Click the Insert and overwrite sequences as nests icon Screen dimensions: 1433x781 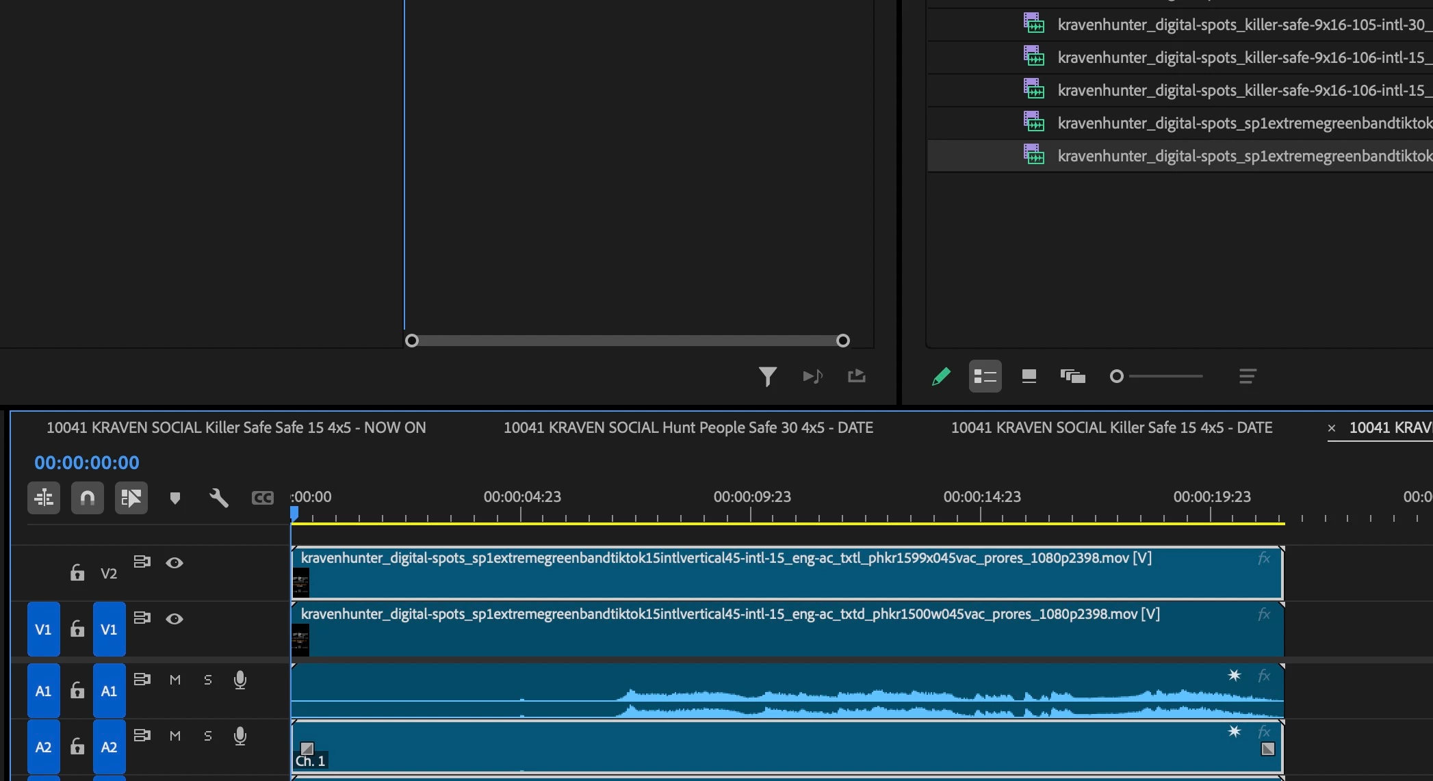point(44,498)
